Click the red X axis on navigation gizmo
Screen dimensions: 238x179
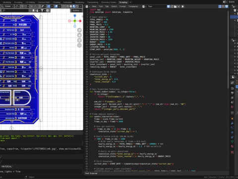[80, 21]
